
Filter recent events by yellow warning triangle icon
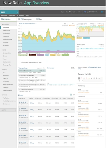pos(89,78)
